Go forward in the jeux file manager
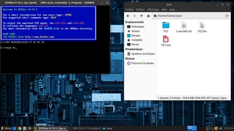This screenshot has width=234, height=131. coord(135,16)
